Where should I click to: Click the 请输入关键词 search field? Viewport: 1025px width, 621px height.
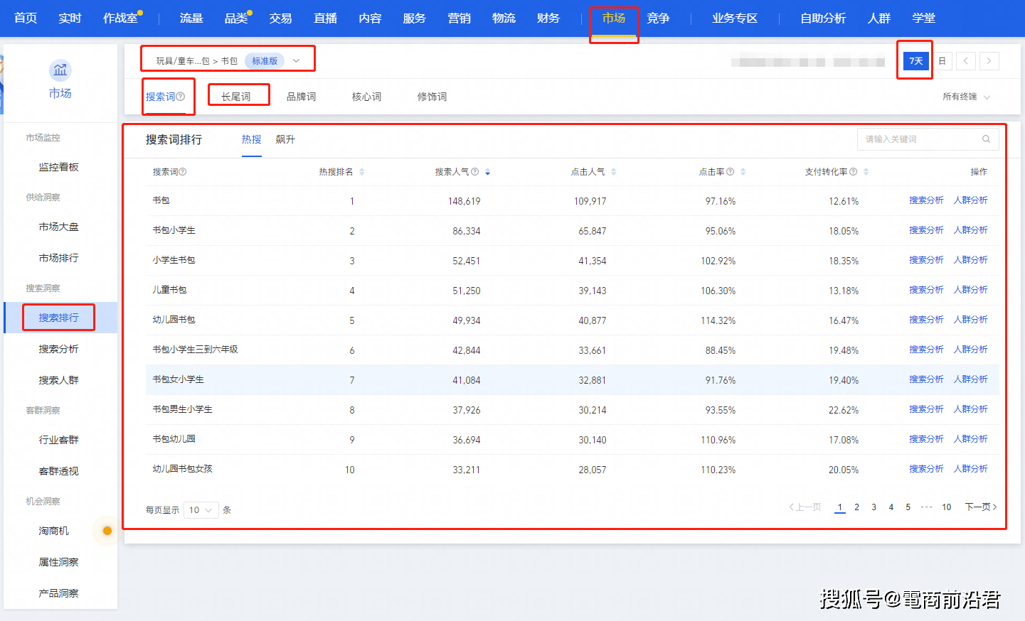(x=928, y=139)
